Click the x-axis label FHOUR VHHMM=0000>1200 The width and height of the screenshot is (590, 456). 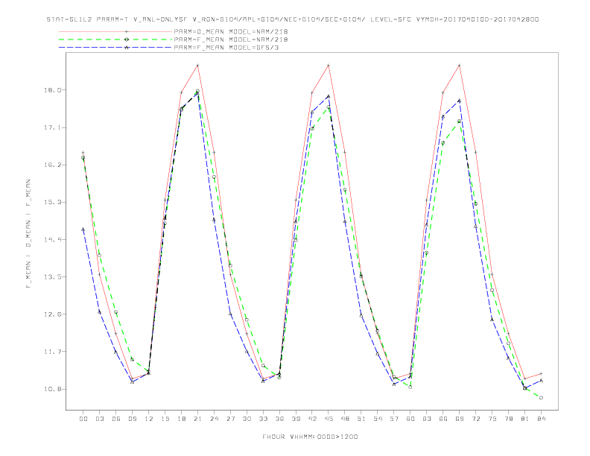[310, 437]
